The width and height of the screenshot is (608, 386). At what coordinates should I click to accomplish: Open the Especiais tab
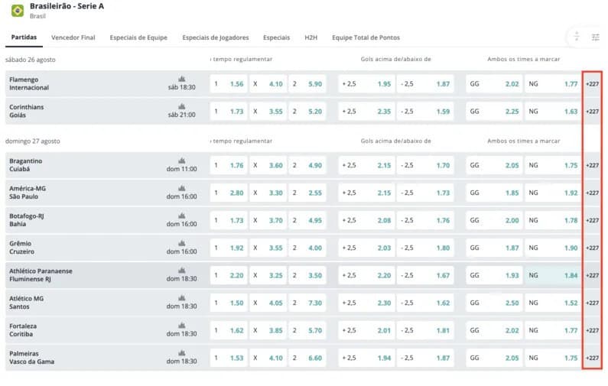277,37
